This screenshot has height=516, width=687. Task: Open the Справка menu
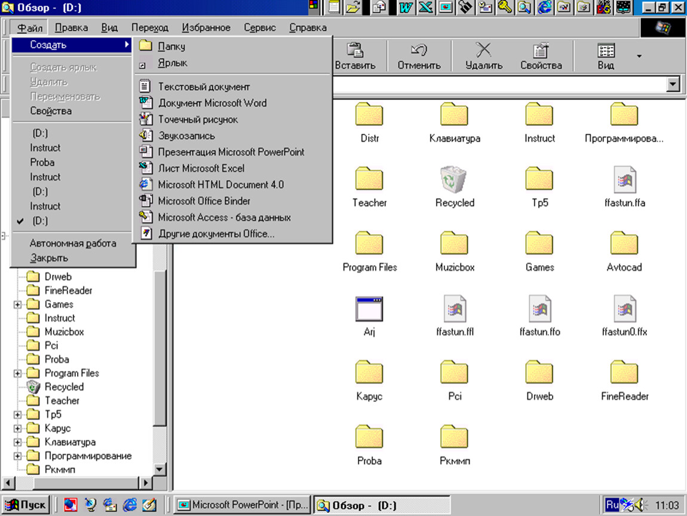click(308, 27)
